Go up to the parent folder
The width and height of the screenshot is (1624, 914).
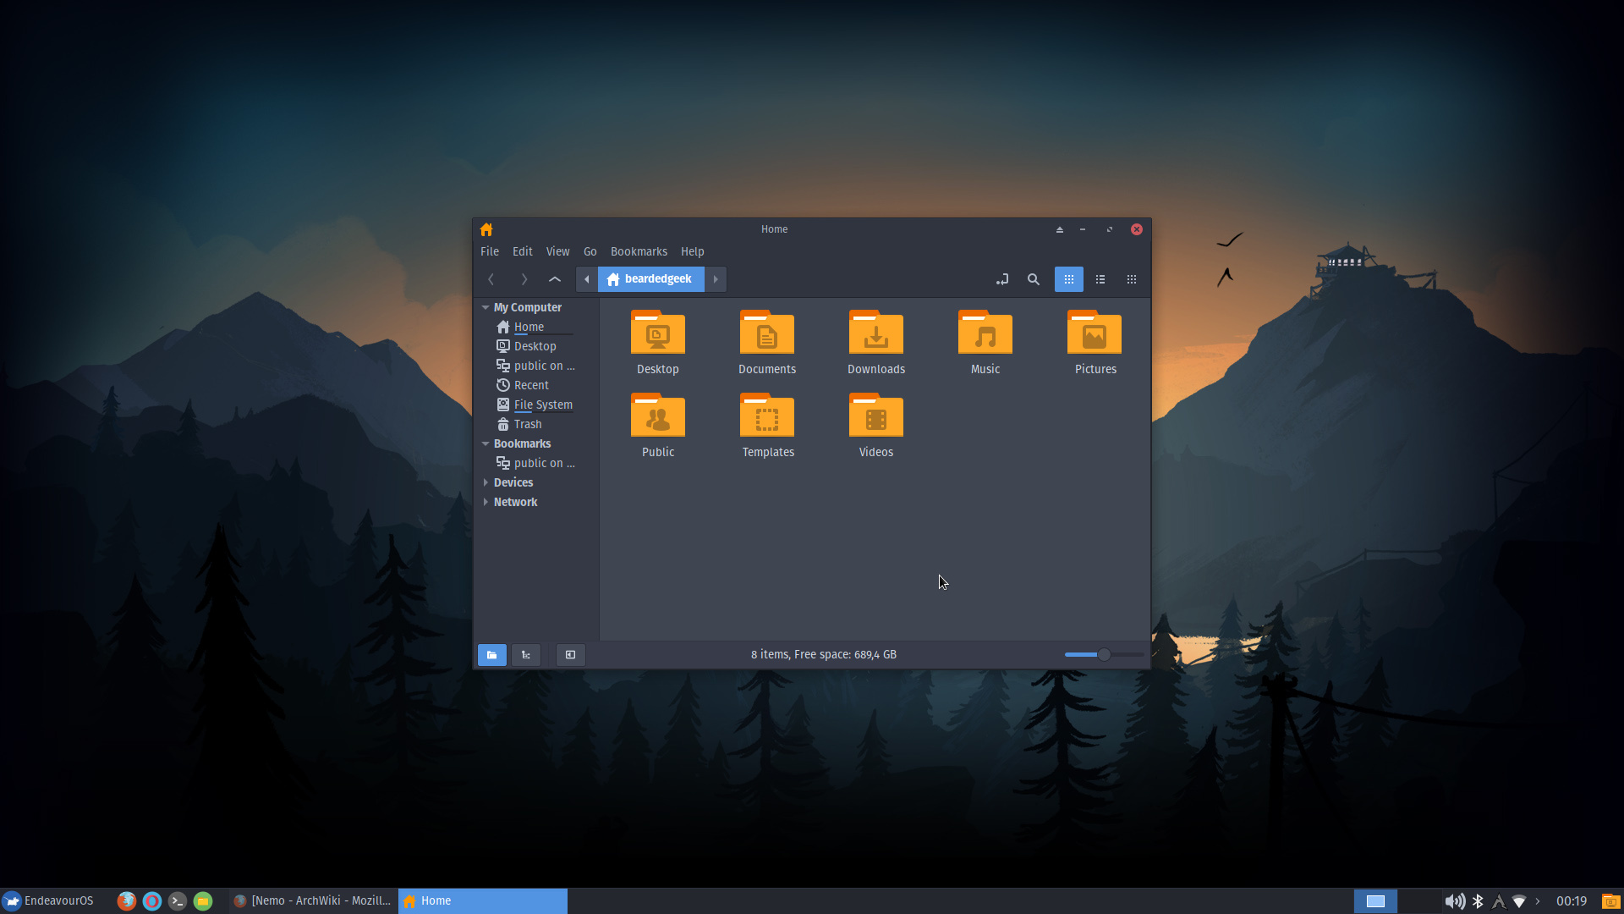(555, 279)
